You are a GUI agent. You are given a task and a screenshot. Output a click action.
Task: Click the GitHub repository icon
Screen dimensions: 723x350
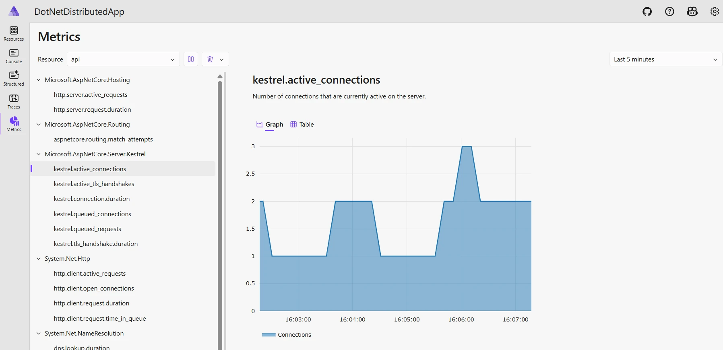tap(647, 12)
